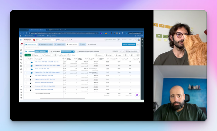Click Crea una visualizzazione button
Viewport: 217px width, 131px height.
(129, 44)
